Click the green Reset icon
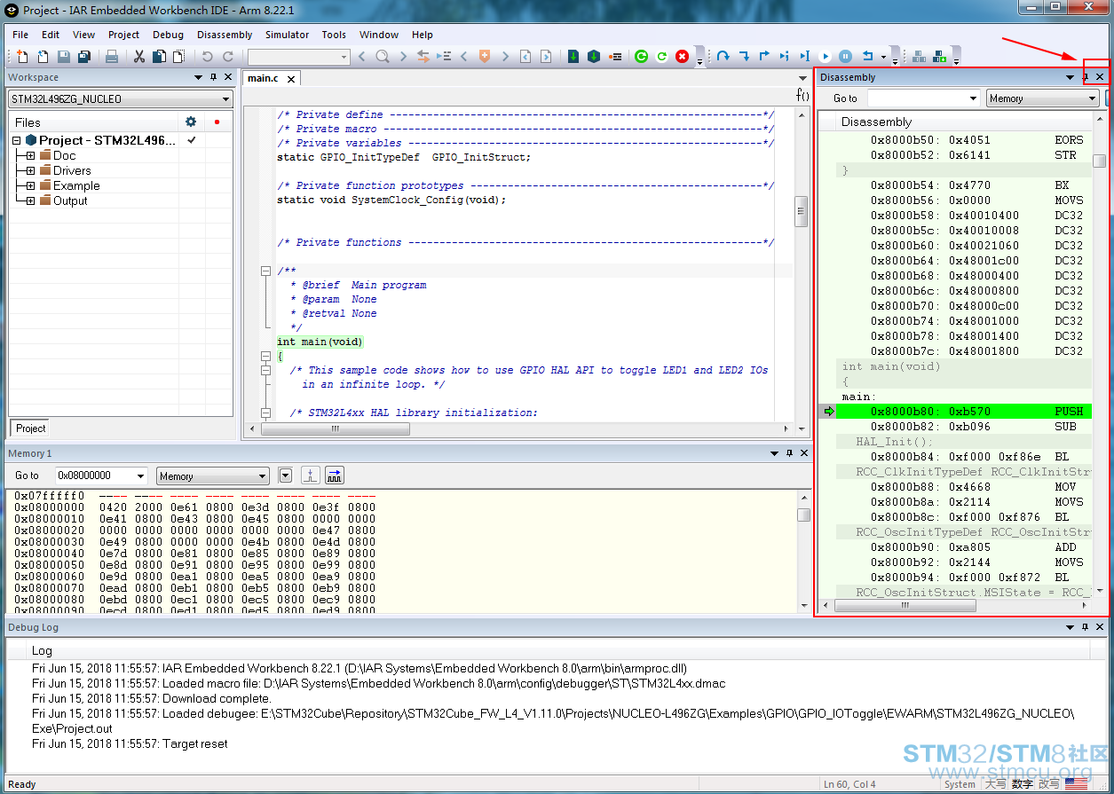 [x=661, y=57]
